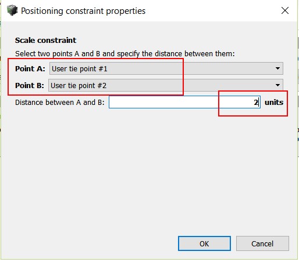Click the Scale constraint heading
The height and width of the screenshot is (262, 299).
[x=45, y=40]
